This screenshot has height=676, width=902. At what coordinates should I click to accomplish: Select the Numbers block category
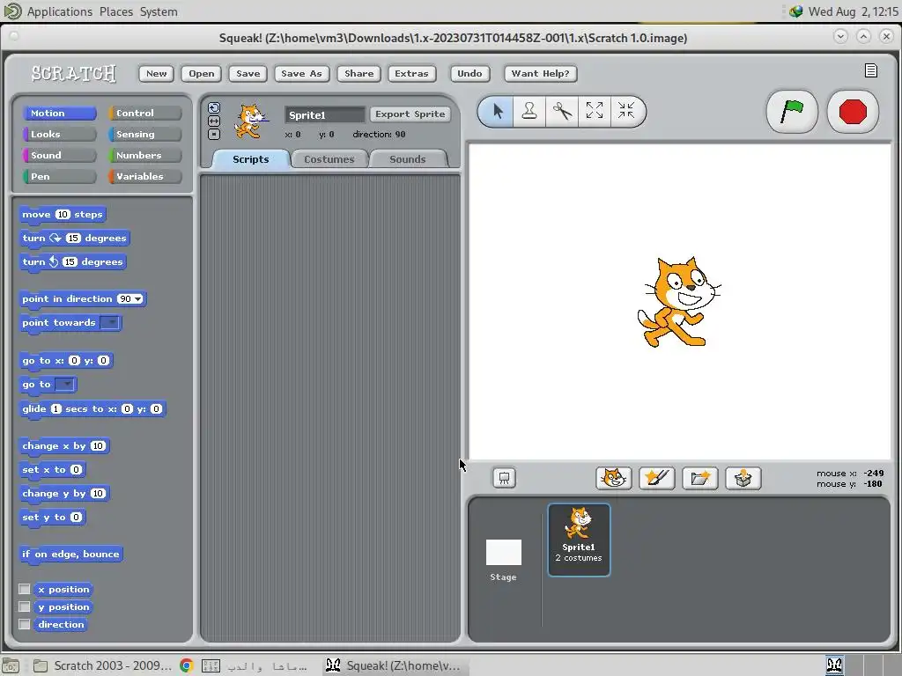pos(145,155)
